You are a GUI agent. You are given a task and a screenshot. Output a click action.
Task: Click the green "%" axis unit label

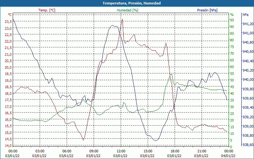(x=232, y=15)
